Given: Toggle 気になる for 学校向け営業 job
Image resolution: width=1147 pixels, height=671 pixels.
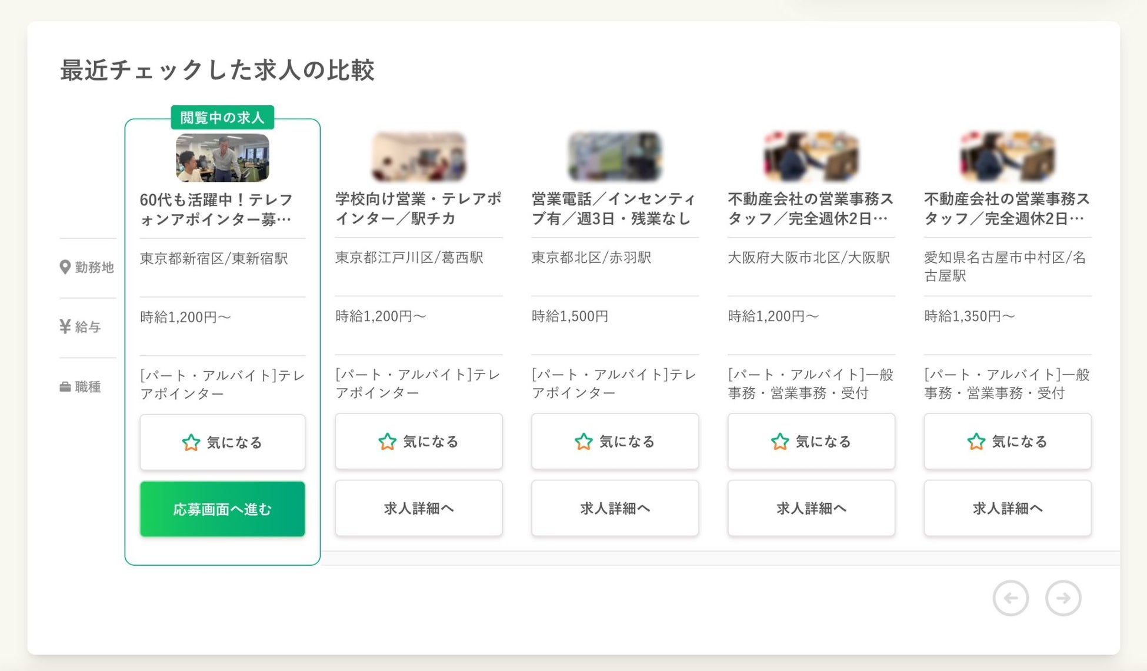Looking at the screenshot, I should click(418, 441).
